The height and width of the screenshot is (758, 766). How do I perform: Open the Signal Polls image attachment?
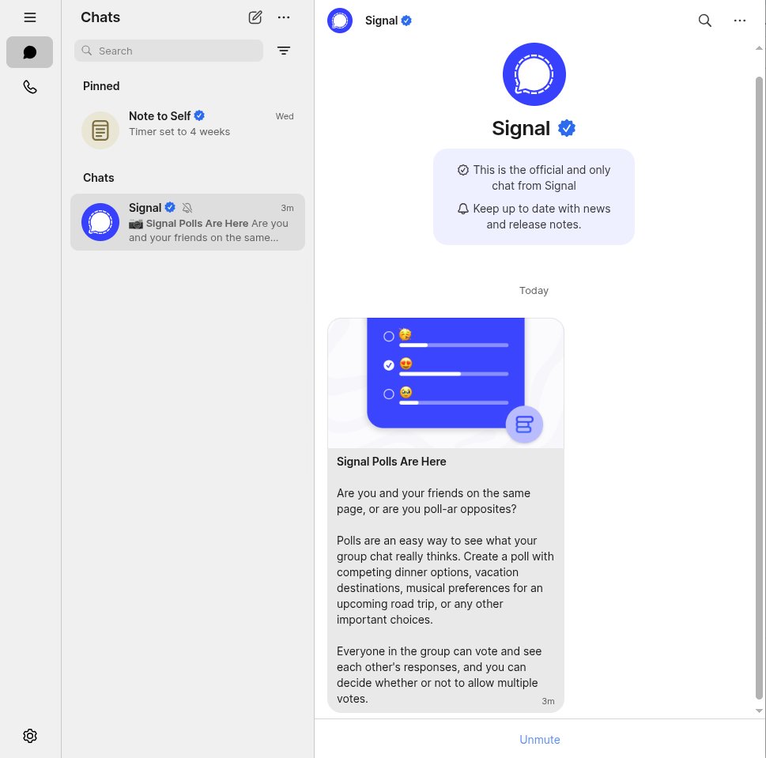pyautogui.click(x=446, y=383)
